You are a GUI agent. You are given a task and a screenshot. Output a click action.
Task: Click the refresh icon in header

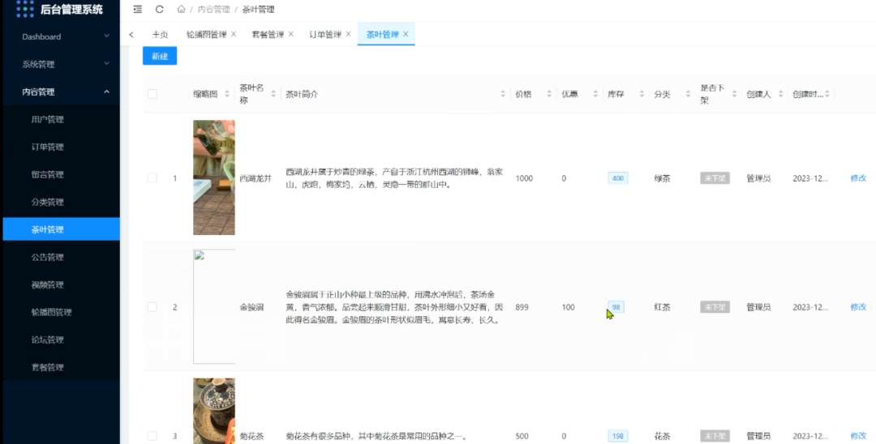[x=159, y=9]
